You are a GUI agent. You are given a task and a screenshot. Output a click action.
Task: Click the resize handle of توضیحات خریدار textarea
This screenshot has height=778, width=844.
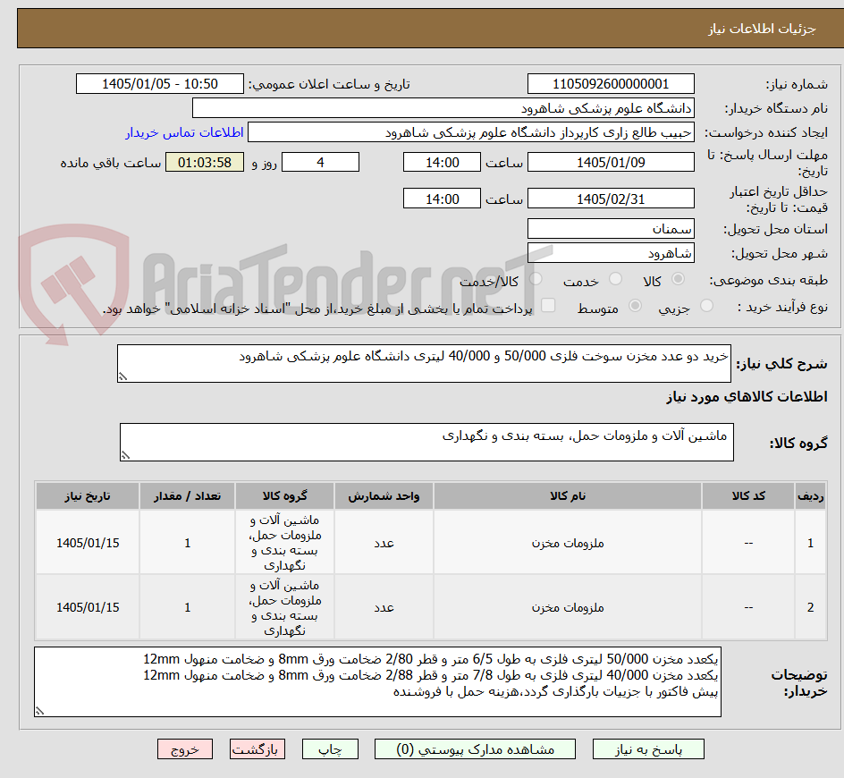[39, 711]
